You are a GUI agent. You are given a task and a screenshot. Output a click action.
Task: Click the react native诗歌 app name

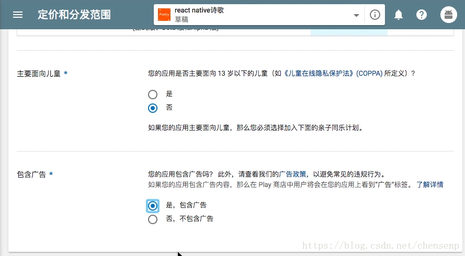coord(199,10)
